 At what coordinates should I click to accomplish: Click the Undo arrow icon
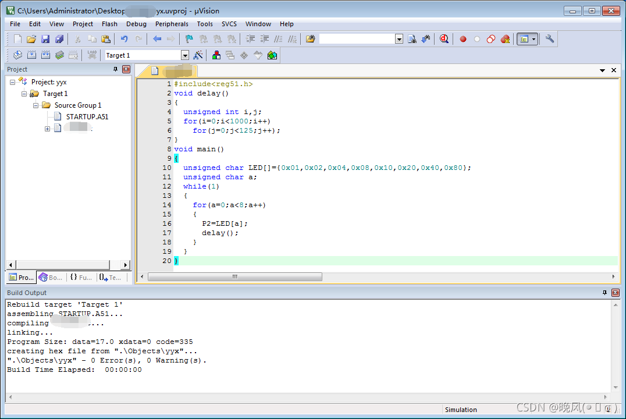pos(124,39)
